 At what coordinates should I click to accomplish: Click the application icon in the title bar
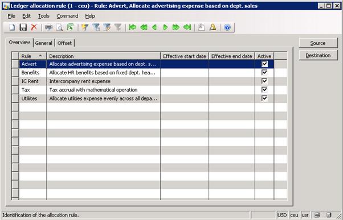coord(6,6)
